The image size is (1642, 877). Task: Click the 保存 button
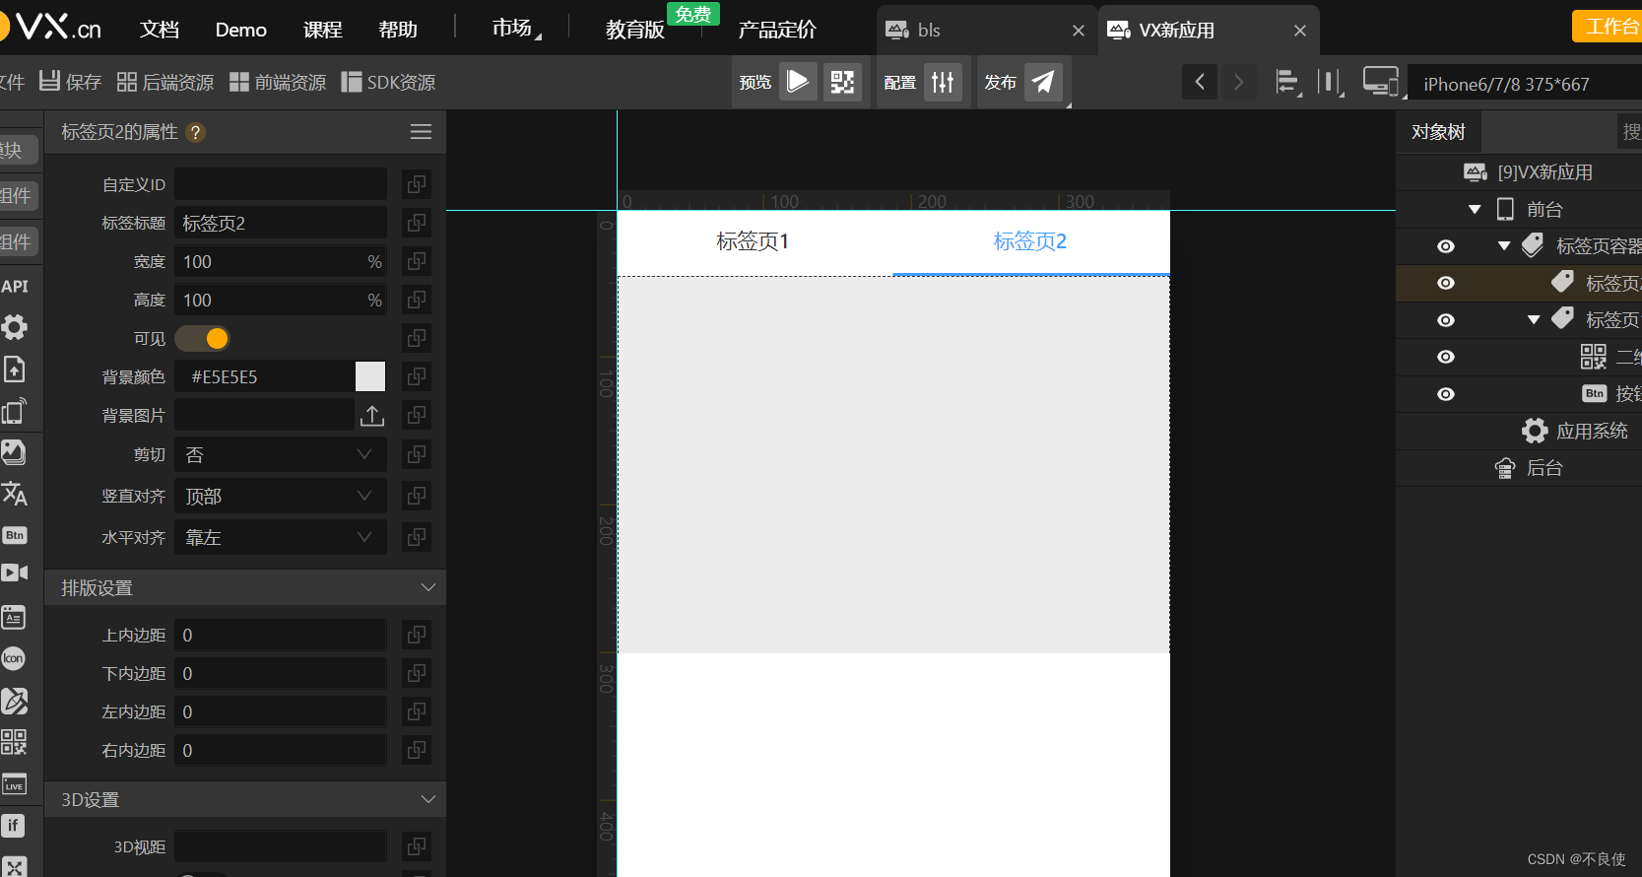coord(70,82)
